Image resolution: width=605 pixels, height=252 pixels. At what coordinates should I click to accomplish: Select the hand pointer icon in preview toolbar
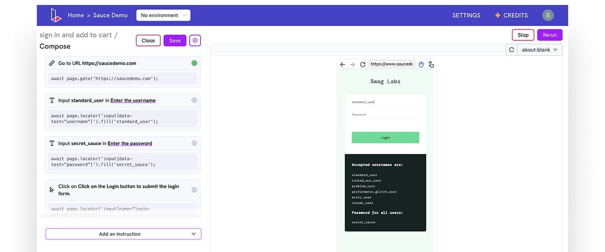click(431, 64)
